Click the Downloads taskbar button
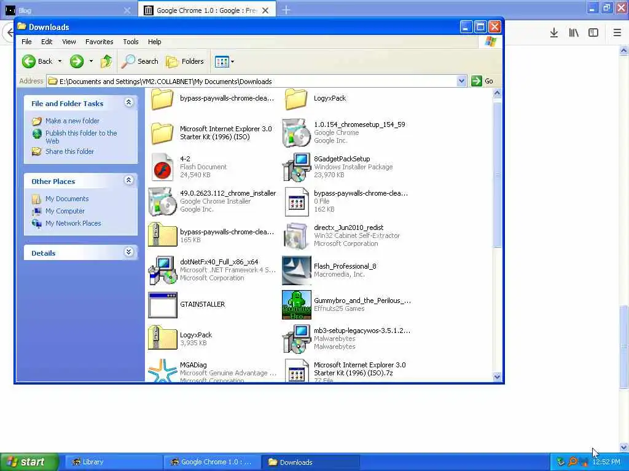The width and height of the screenshot is (629, 471). (311, 462)
